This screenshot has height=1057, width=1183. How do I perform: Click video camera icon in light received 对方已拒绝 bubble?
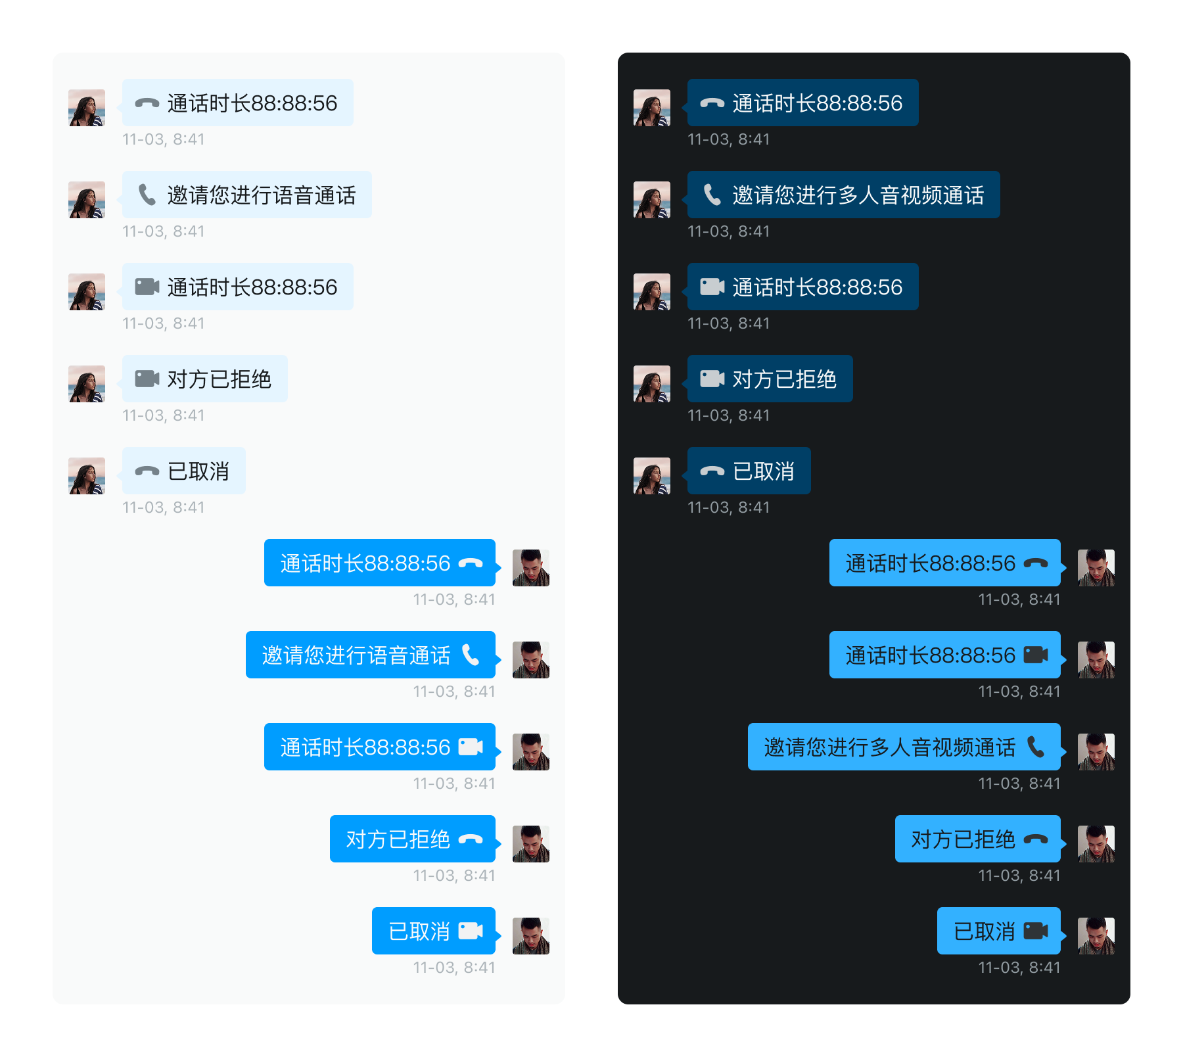147,379
